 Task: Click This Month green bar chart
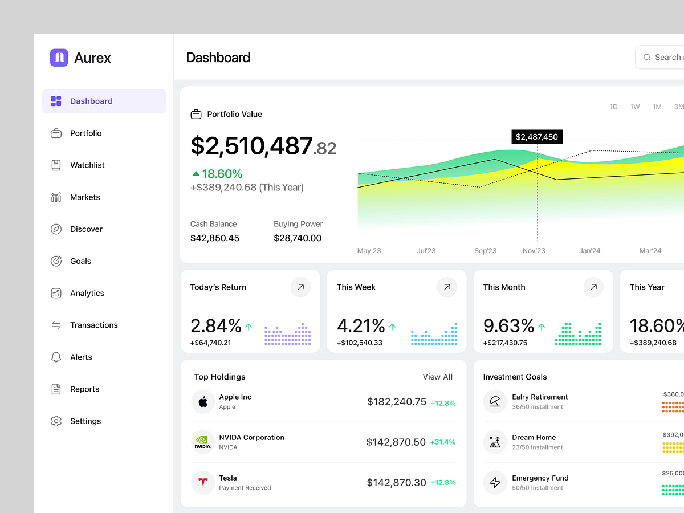(579, 334)
